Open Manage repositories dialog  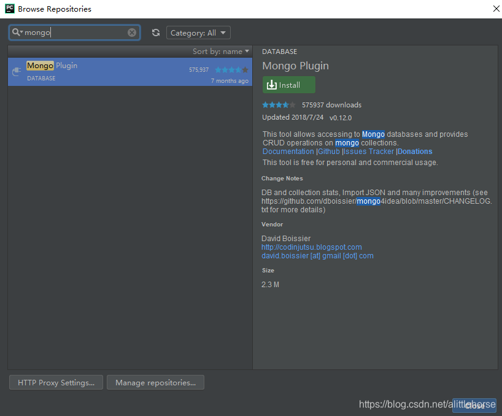pyautogui.click(x=156, y=382)
